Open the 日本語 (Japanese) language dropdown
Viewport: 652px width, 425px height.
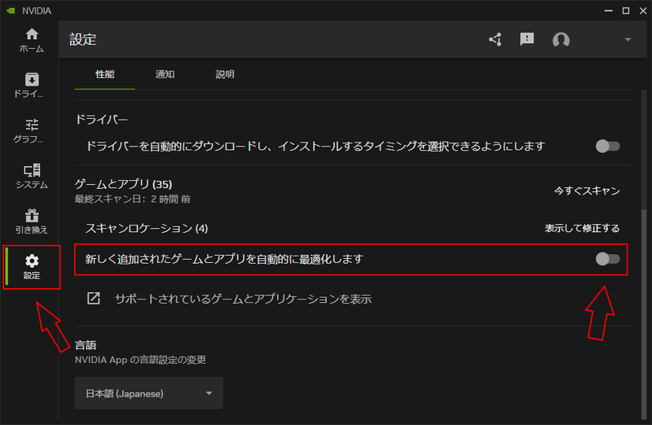click(149, 393)
